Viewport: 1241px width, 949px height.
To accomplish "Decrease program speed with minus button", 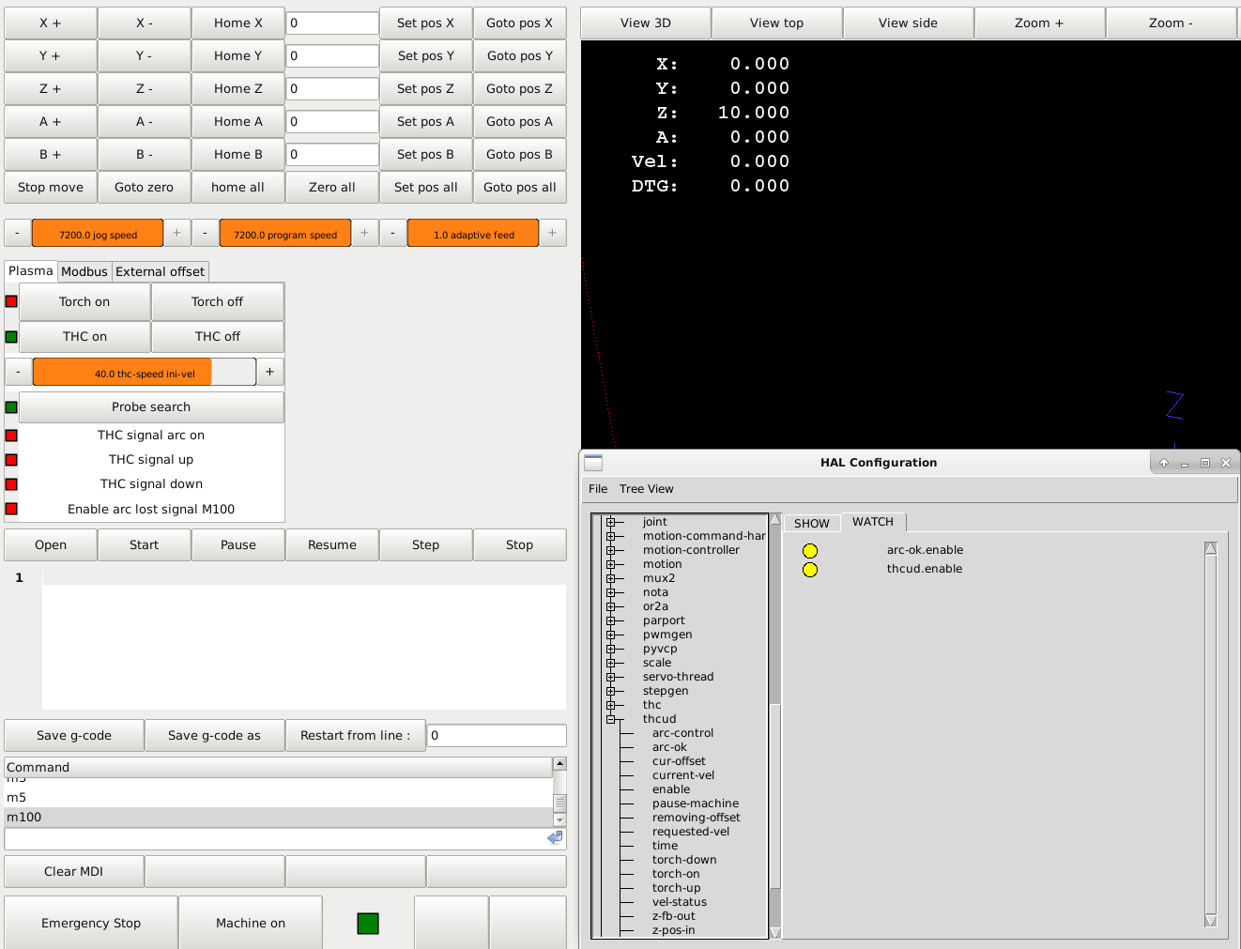I will click(x=206, y=233).
